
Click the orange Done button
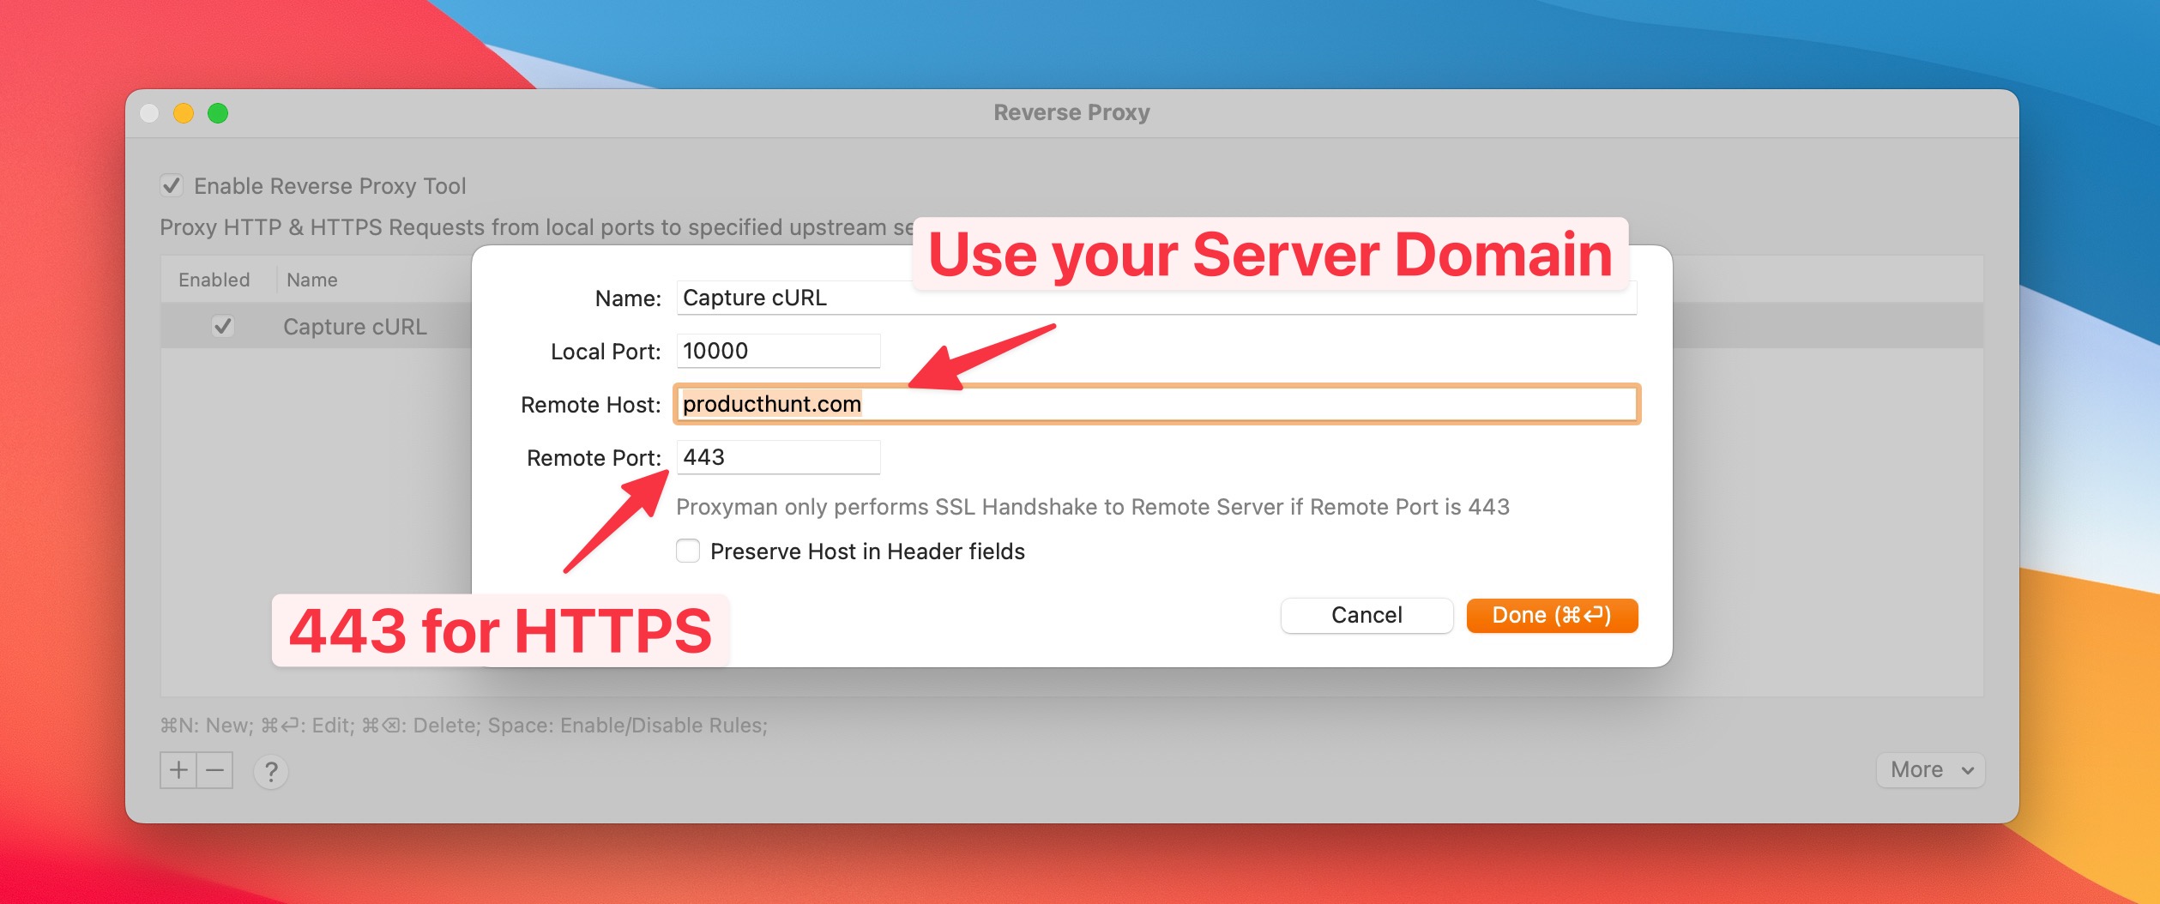(x=1552, y=615)
